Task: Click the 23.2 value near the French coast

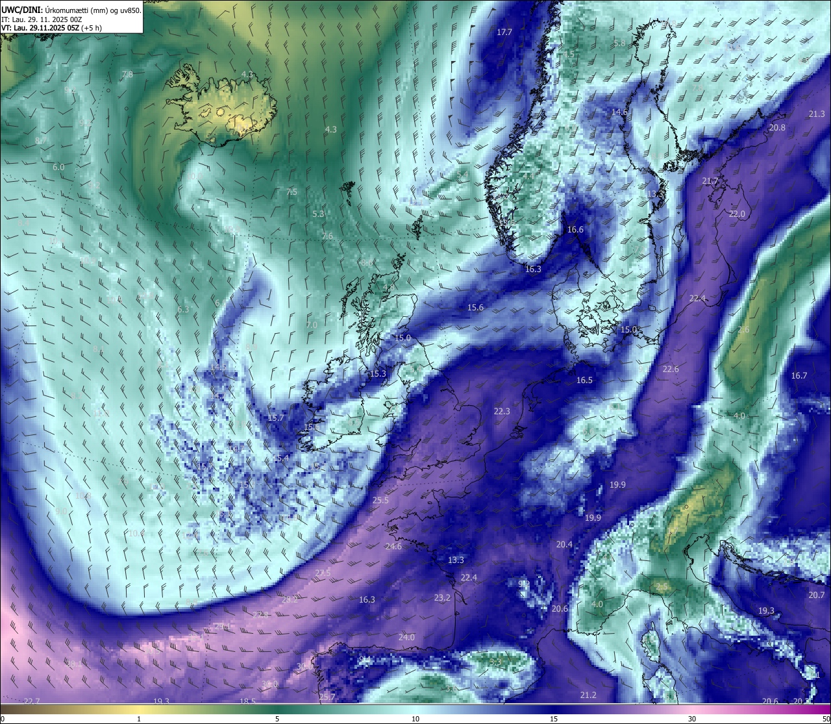Action: coord(442,598)
